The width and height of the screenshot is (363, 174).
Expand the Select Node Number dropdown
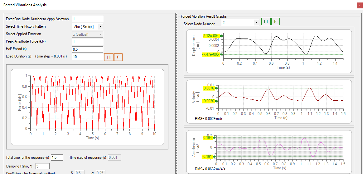(x=256, y=23)
